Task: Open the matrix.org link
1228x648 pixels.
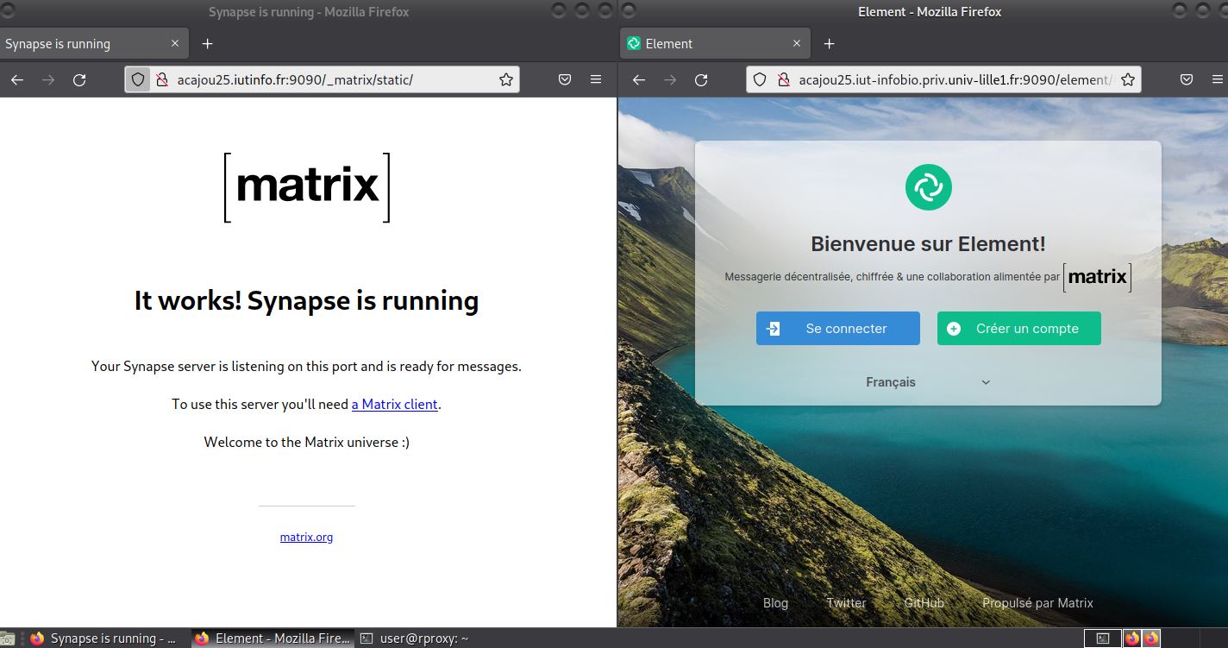Action: tap(306, 537)
